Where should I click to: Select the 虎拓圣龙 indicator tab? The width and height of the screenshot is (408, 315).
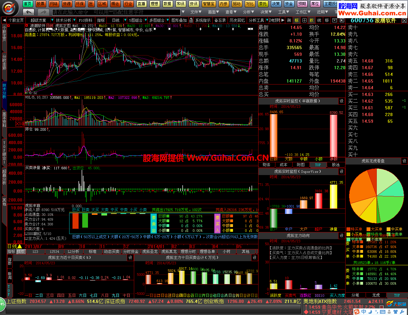(150, 252)
